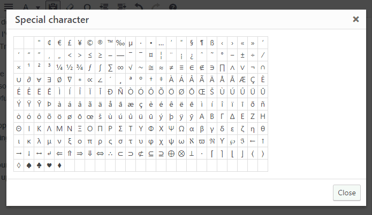
Task: Insert the upwards arrow ↑
Action: 263,141
